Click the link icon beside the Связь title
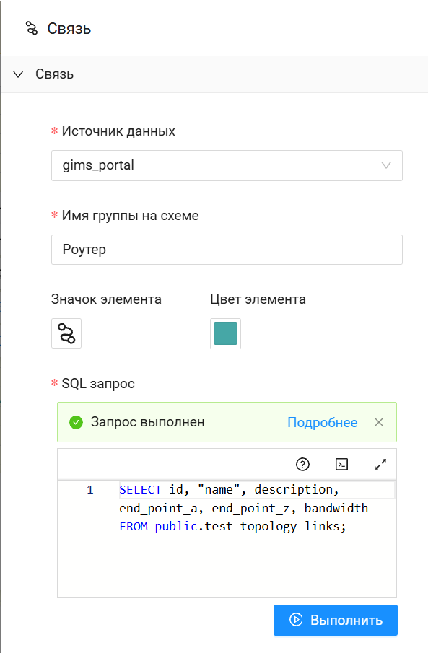This screenshot has width=428, height=653. click(x=32, y=28)
